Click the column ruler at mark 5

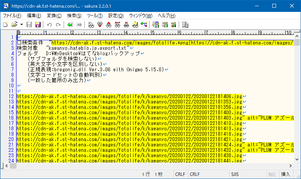[x=153, y=33]
